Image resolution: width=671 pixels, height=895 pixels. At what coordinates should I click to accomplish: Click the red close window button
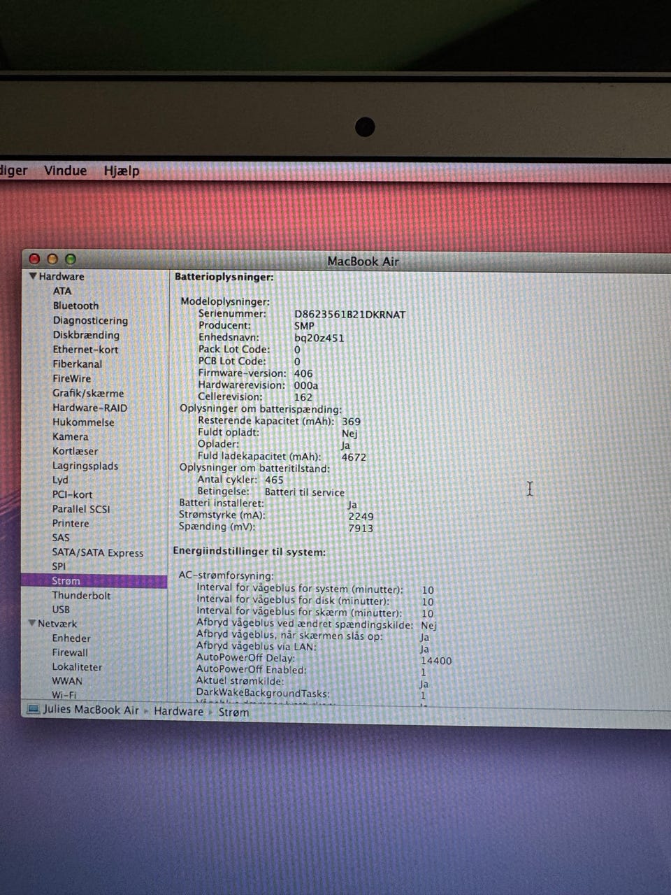click(x=34, y=259)
